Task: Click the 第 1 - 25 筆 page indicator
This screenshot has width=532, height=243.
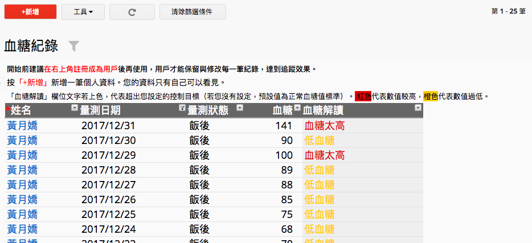Action: (x=508, y=11)
